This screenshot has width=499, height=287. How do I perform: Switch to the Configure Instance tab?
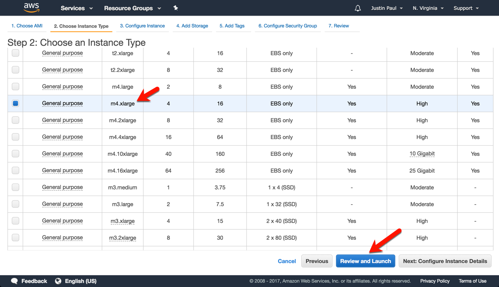coord(142,26)
